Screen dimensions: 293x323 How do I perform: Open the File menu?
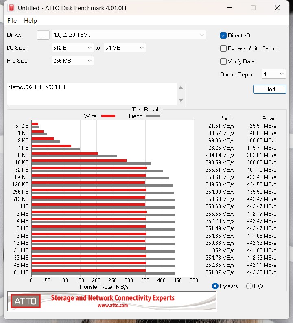coord(12,21)
